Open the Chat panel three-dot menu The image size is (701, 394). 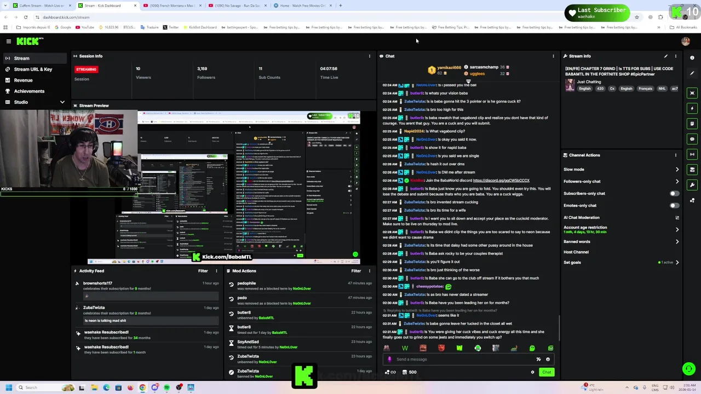(x=553, y=56)
